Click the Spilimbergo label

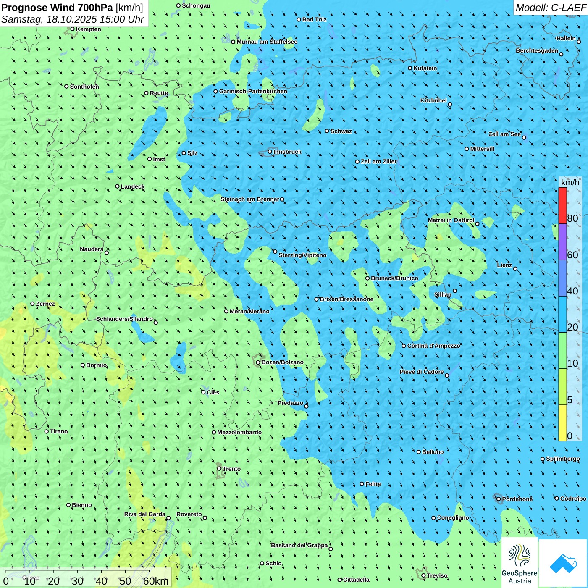click(563, 459)
